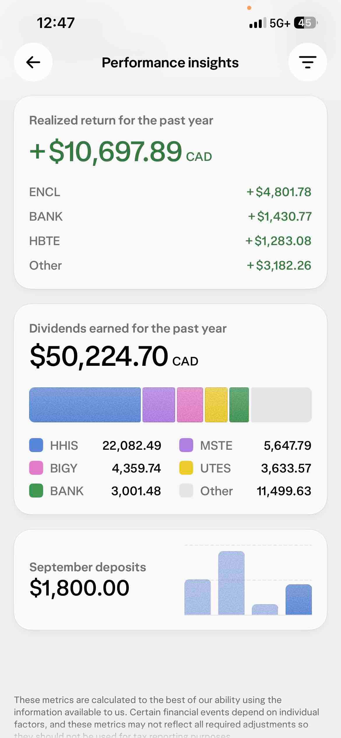
Task: Select the purple MSTE legend swatch
Action: 186,445
